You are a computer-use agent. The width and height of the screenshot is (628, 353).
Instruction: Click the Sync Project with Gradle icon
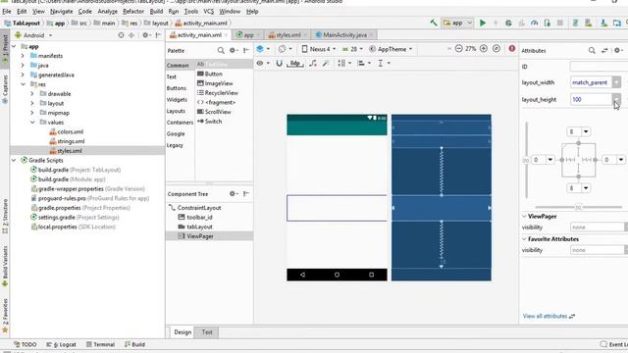point(576,23)
